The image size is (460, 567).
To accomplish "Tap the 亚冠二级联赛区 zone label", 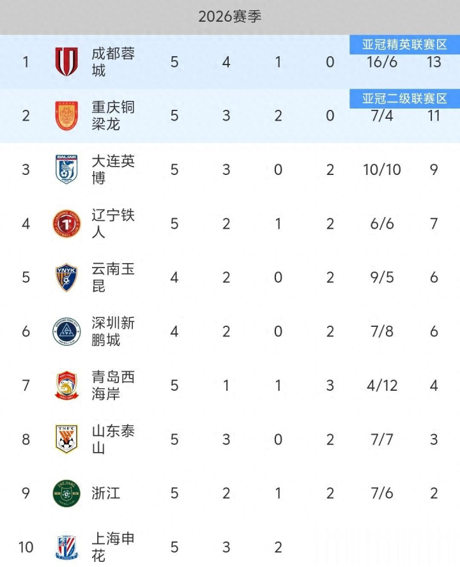I will pos(404,98).
